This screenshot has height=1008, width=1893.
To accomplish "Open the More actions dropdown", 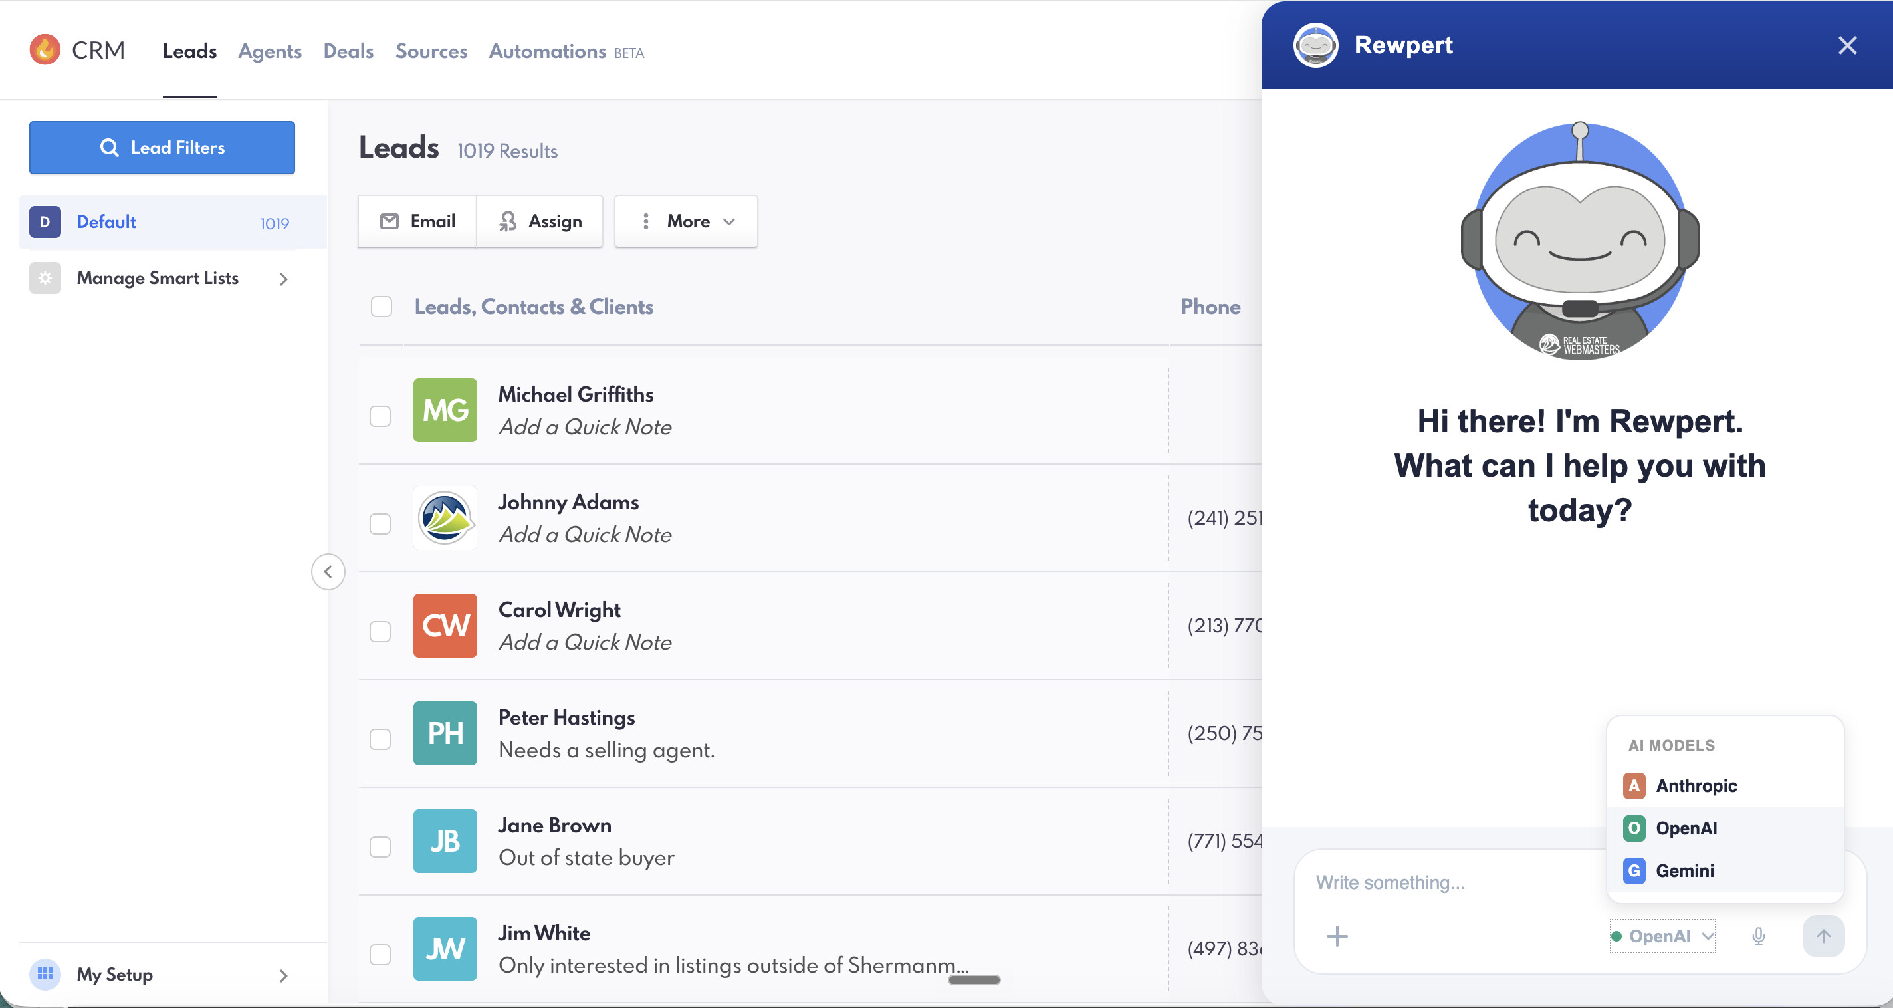I will coord(686,221).
